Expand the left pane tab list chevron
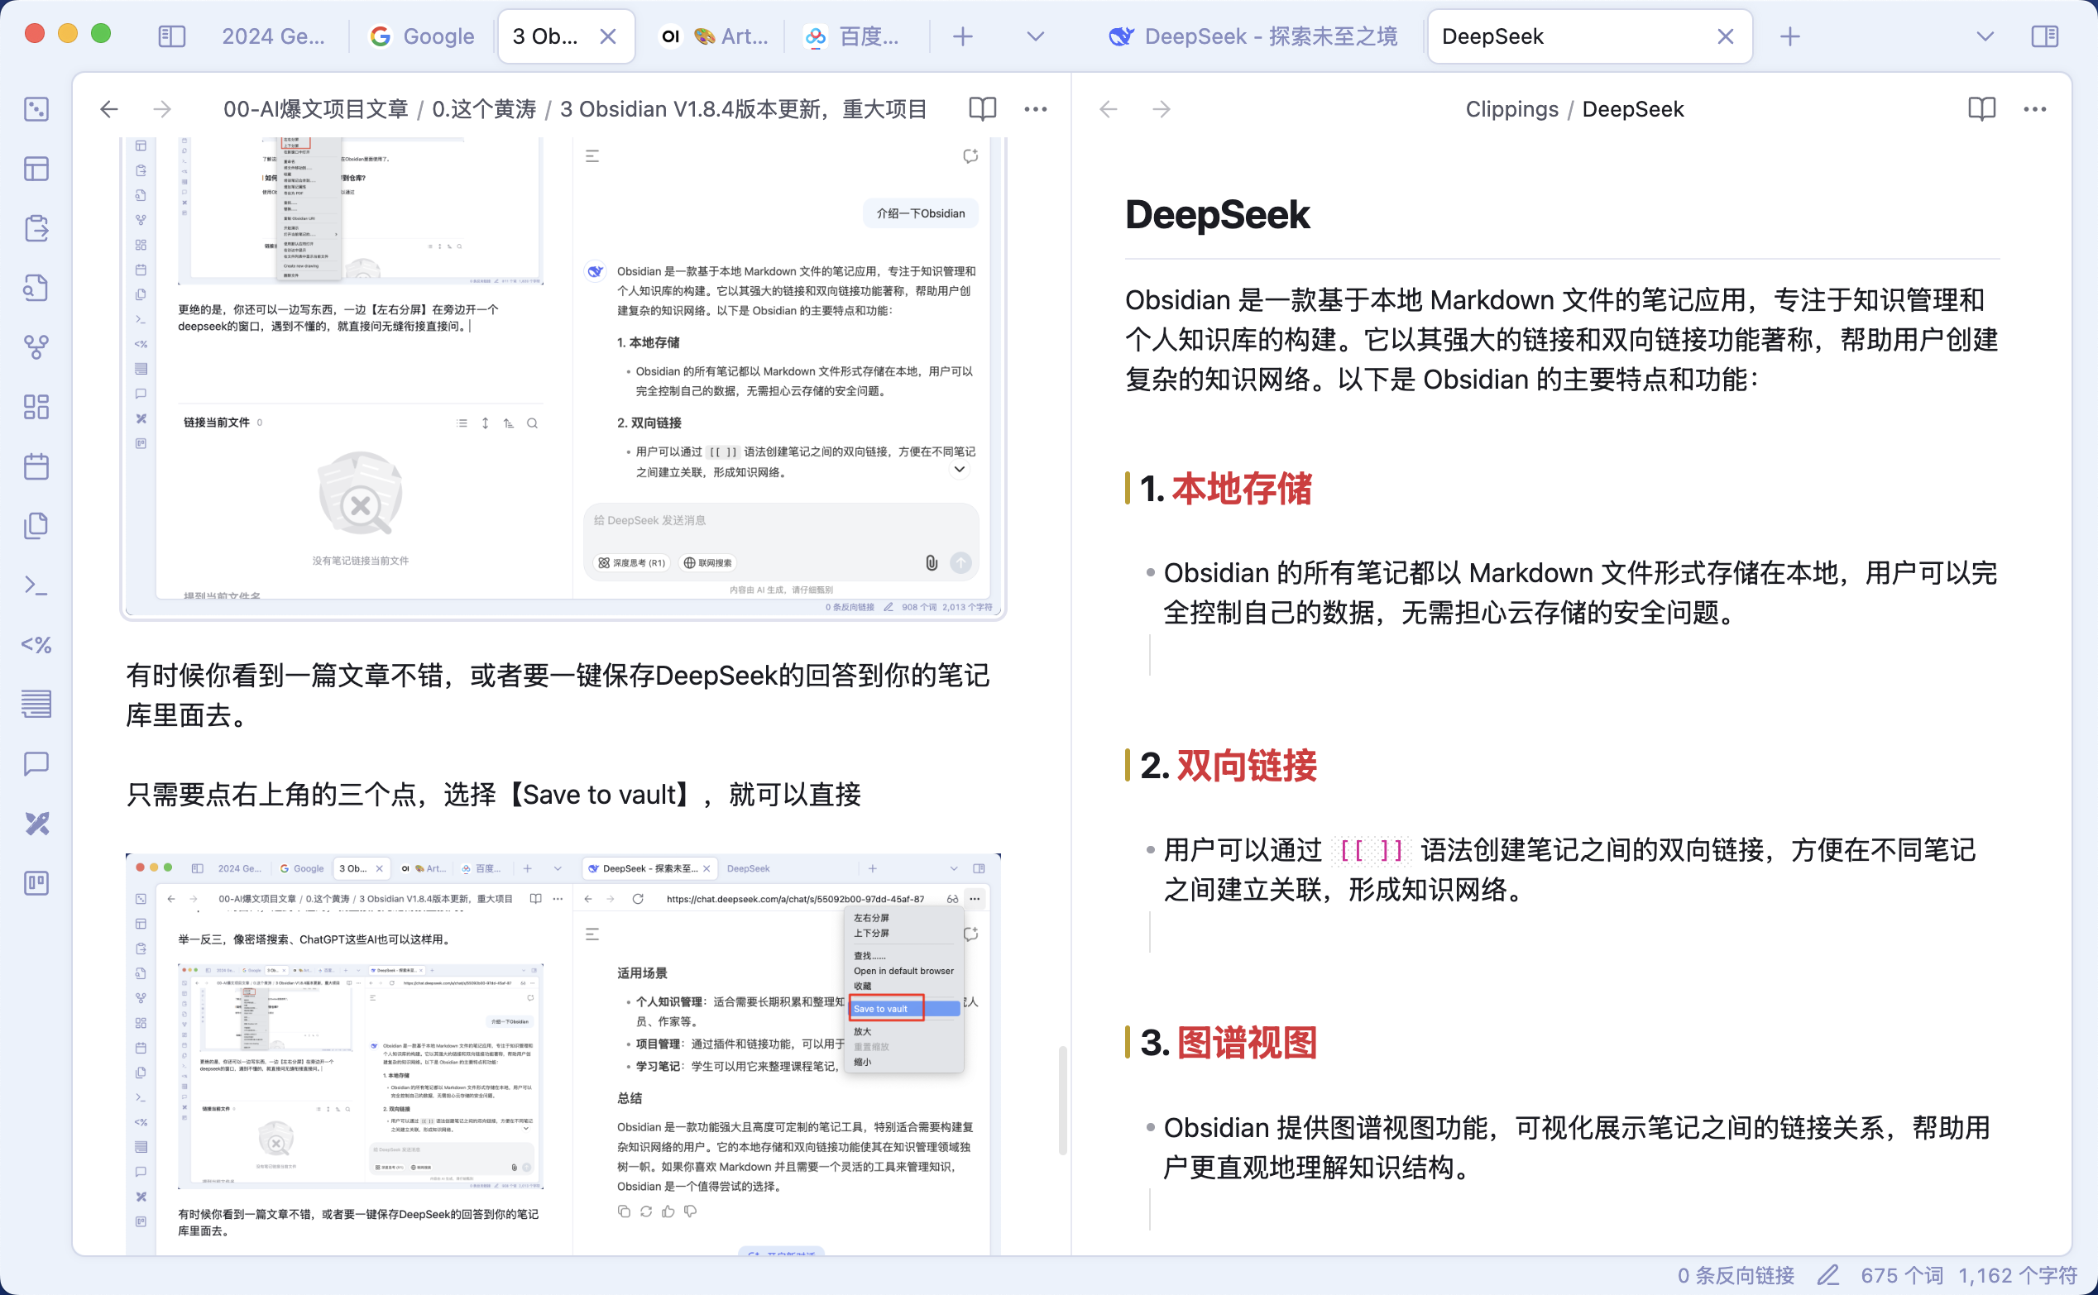This screenshot has width=2098, height=1295. pos(1036,36)
